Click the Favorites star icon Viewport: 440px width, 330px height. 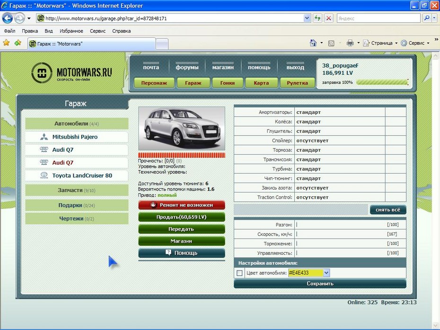click(x=6, y=43)
